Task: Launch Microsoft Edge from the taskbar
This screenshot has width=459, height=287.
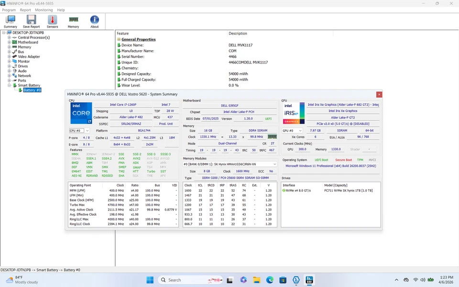Action: click(x=270, y=280)
